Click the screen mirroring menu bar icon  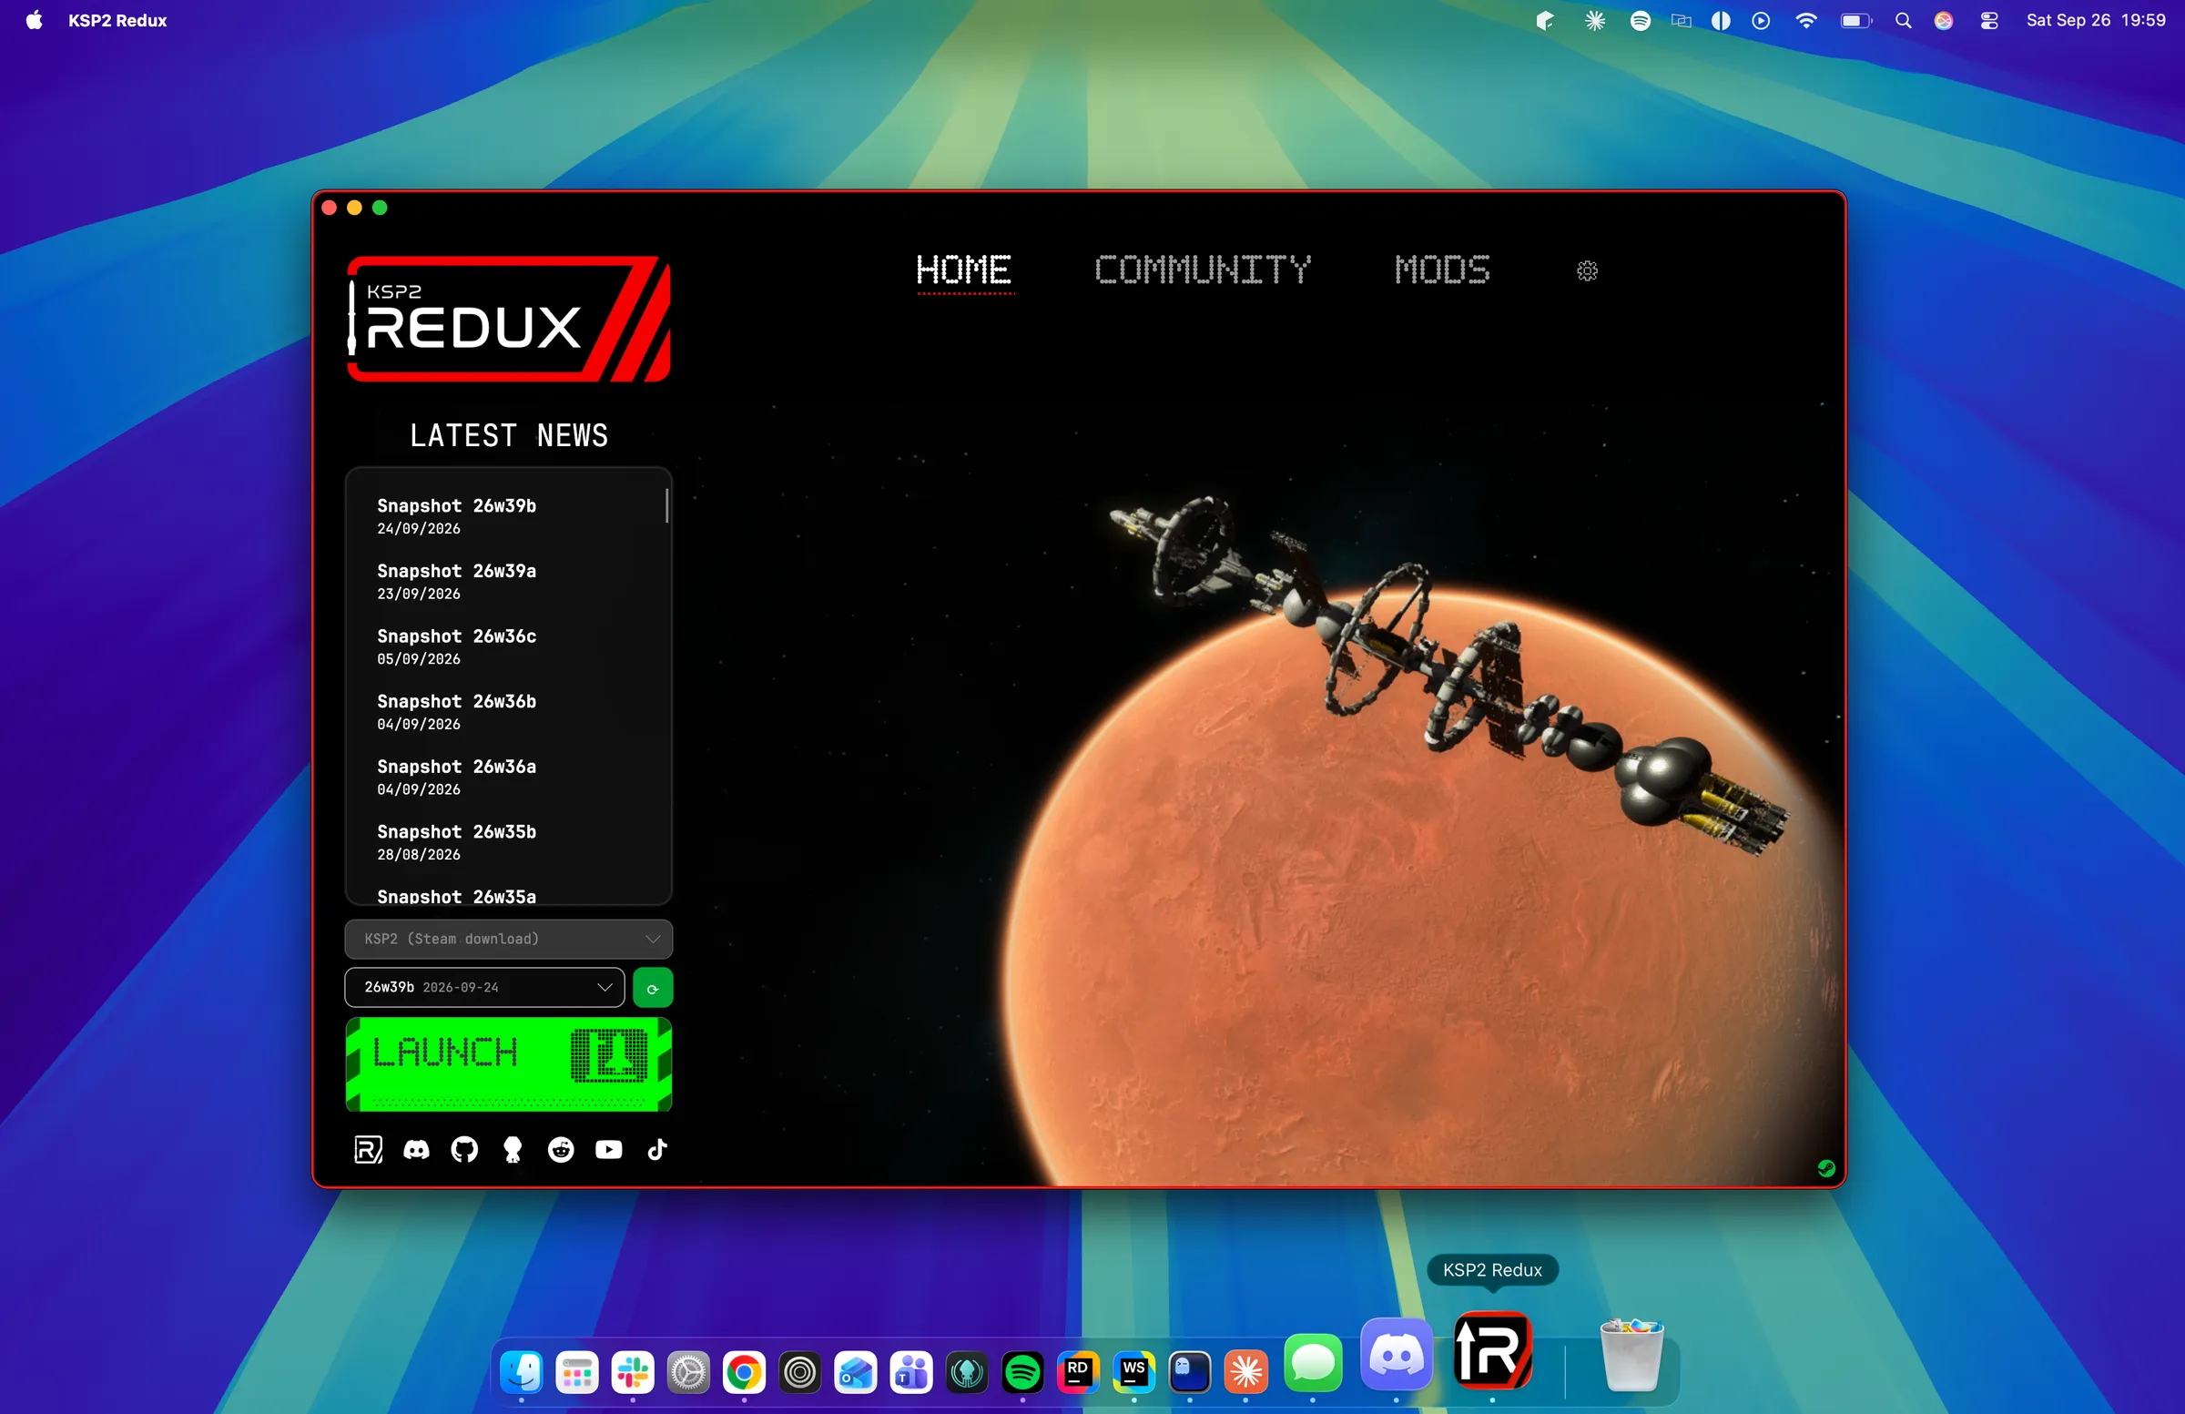pos(1681,20)
